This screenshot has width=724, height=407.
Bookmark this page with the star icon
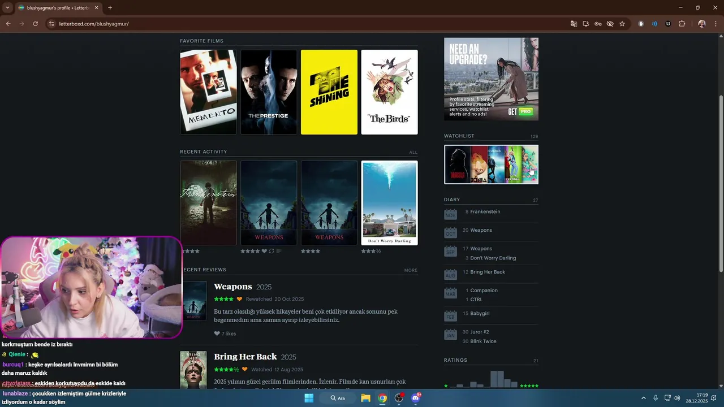pyautogui.click(x=622, y=24)
